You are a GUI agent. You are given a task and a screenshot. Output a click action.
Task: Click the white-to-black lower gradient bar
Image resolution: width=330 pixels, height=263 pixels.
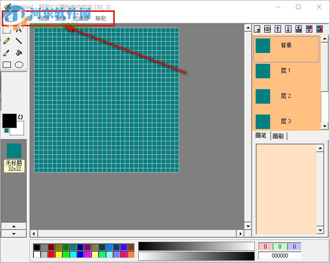click(196, 256)
